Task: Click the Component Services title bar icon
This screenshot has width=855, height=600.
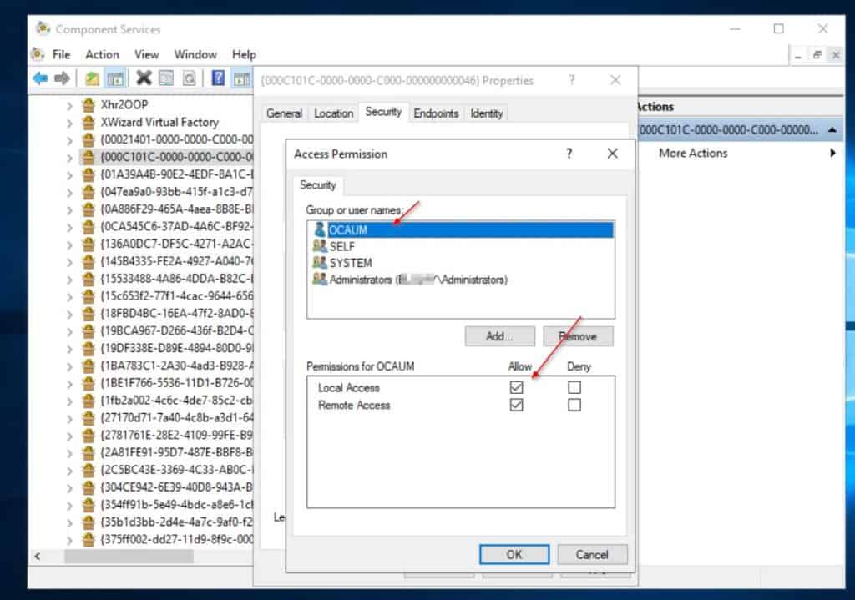Action: tap(43, 28)
